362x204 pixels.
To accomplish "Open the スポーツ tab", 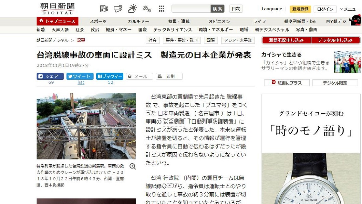I will pyautogui.click(x=98, y=21).
